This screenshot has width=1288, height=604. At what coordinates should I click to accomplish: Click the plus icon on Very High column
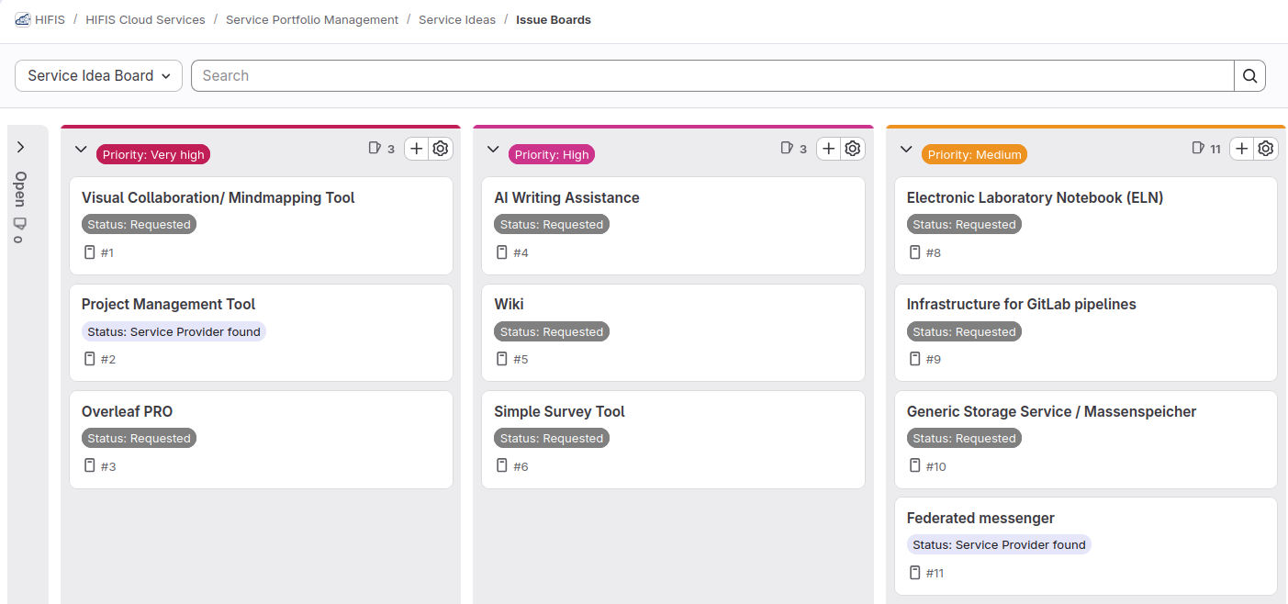(416, 148)
